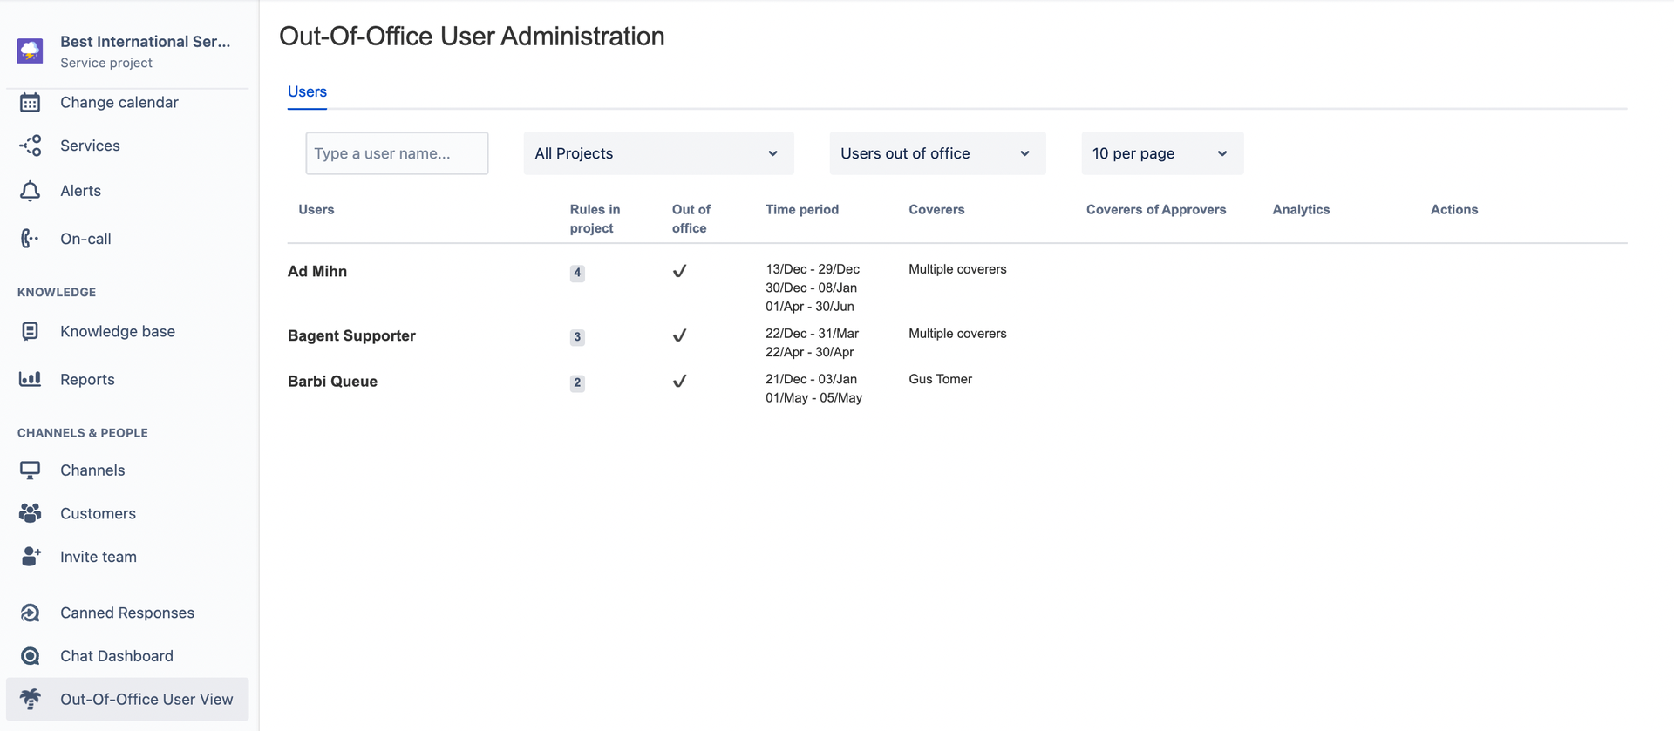Click the Chat Dashboard icon
The height and width of the screenshot is (731, 1674).
30,656
